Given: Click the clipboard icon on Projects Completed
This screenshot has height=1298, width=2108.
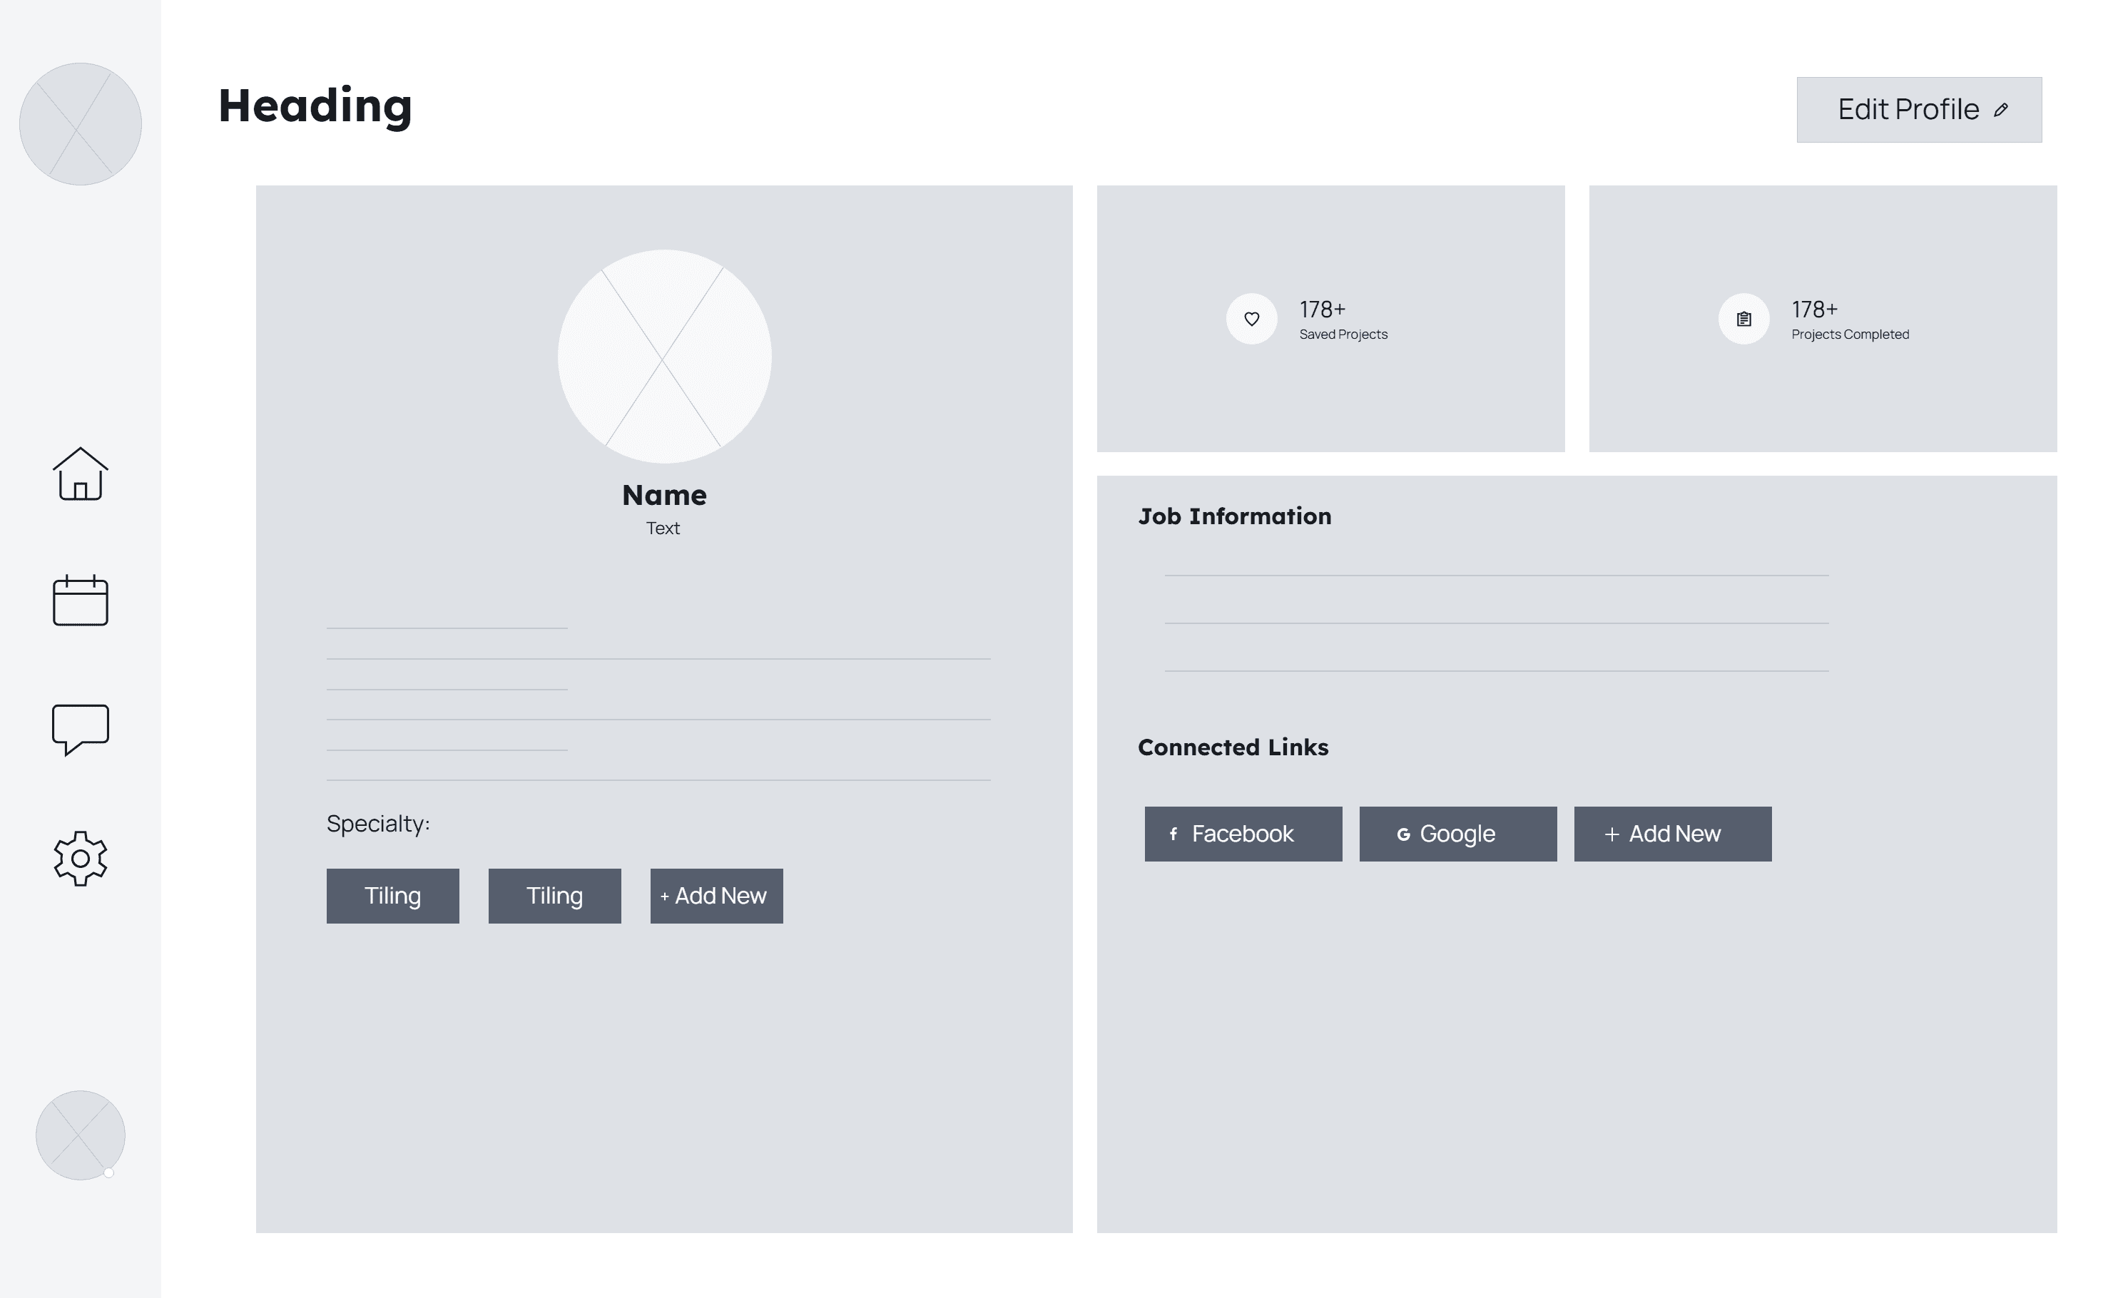Looking at the screenshot, I should tap(1743, 317).
